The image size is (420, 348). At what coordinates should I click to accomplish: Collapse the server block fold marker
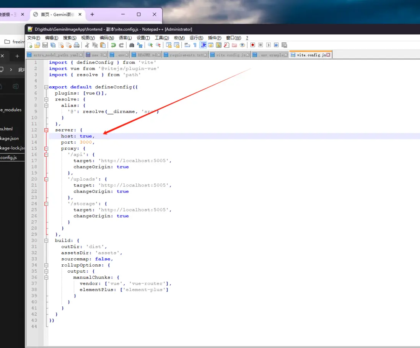pyautogui.click(x=46, y=130)
